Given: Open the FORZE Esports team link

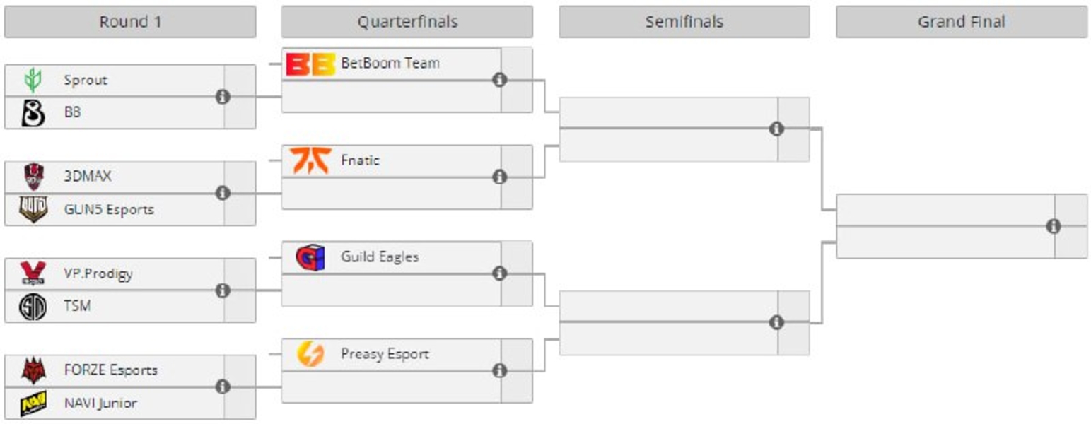Looking at the screenshot, I should [x=110, y=370].
